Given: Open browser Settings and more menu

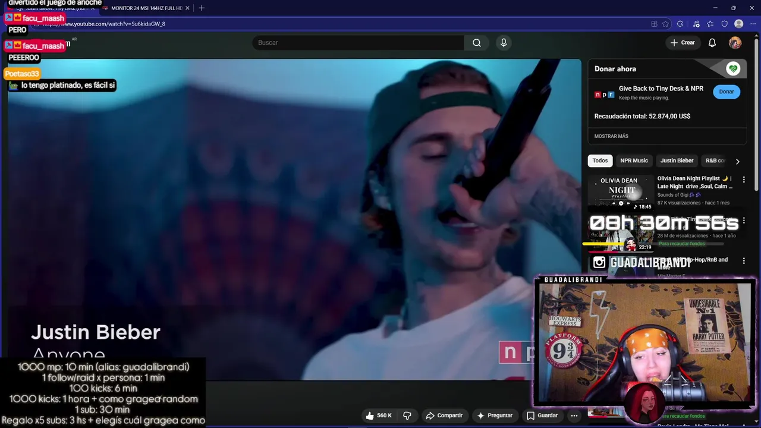Looking at the screenshot, I should pos(753,24).
